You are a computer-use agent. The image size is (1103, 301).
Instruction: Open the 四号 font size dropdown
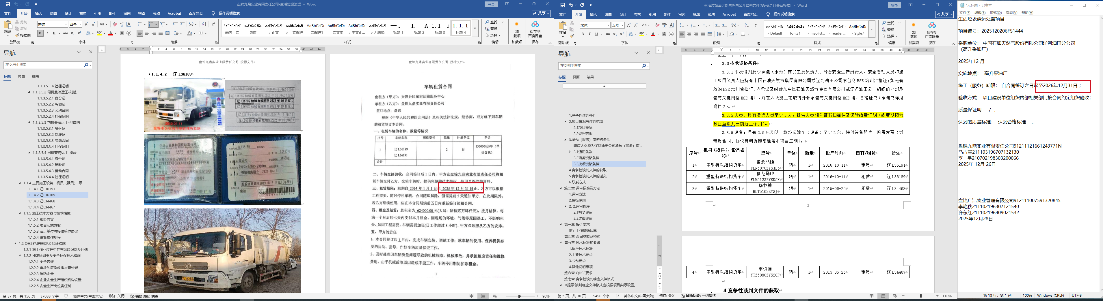tap(80, 25)
